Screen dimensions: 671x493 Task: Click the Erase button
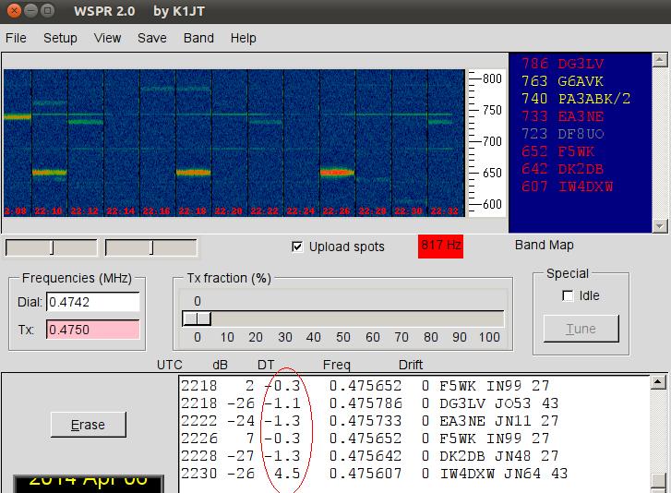[89, 425]
